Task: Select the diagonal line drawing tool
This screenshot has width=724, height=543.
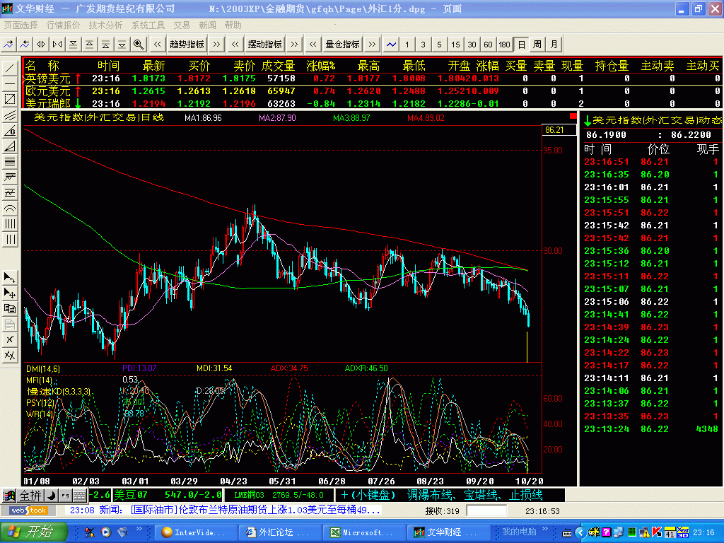Action: tap(10, 69)
